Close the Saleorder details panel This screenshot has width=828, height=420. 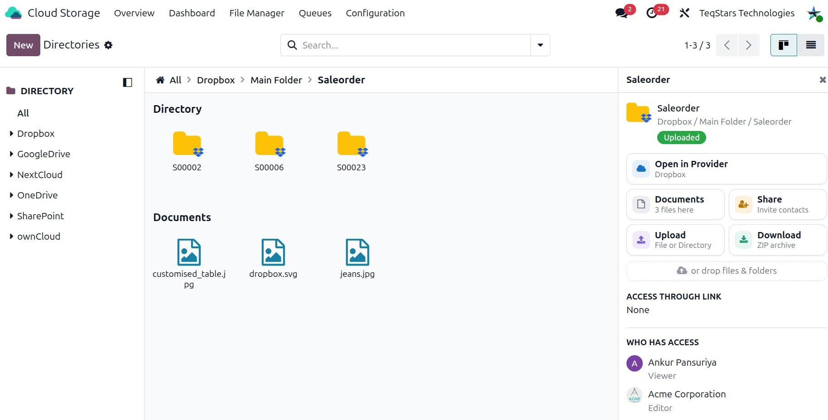(x=823, y=80)
